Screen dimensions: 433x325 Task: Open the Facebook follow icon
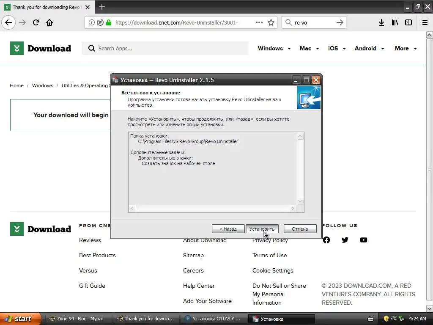[x=326, y=240]
